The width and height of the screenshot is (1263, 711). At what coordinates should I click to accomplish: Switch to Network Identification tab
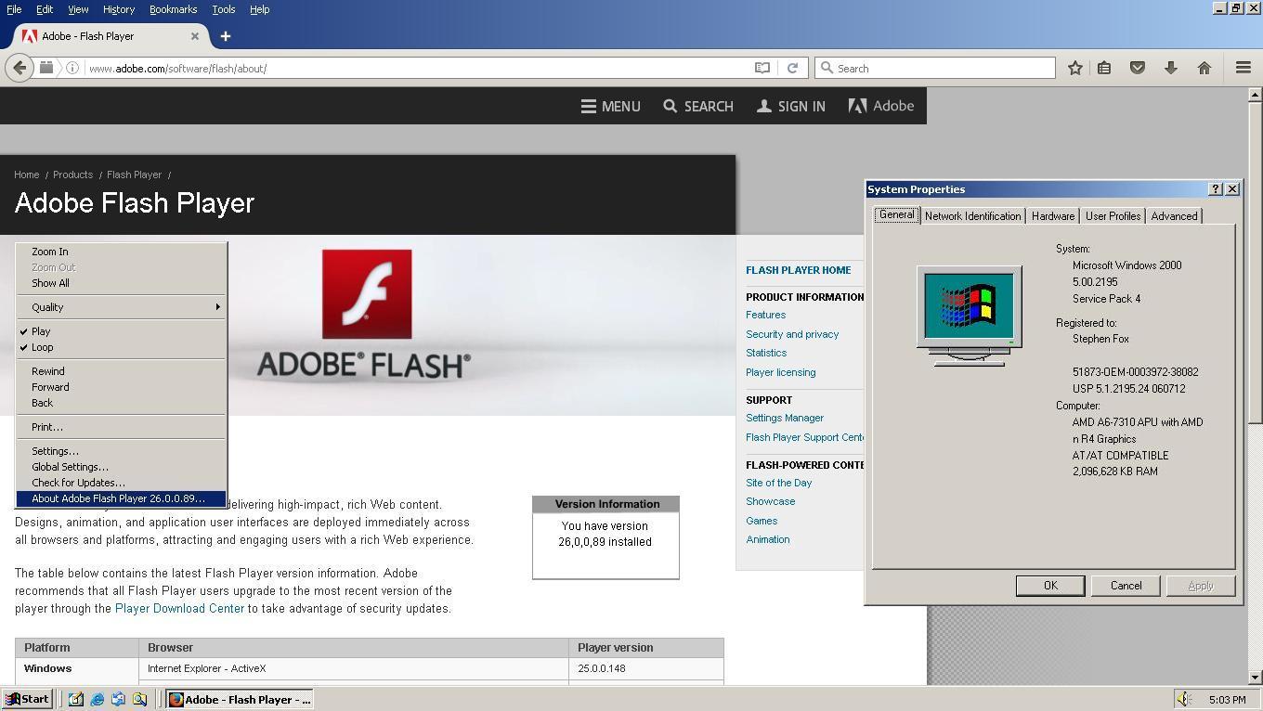(x=972, y=215)
